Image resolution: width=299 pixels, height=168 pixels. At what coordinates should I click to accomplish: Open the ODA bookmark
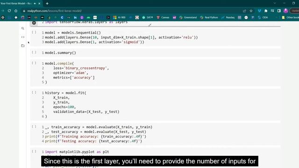click(263, 17)
